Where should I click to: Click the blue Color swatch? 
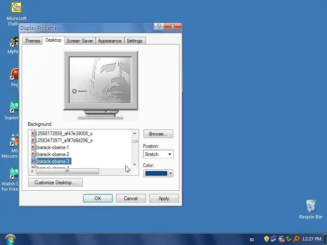pos(156,173)
